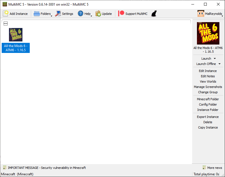225x177 pixels.
Task: Click the Minecraft (Minecraft) status text
Action: [x=17, y=174]
